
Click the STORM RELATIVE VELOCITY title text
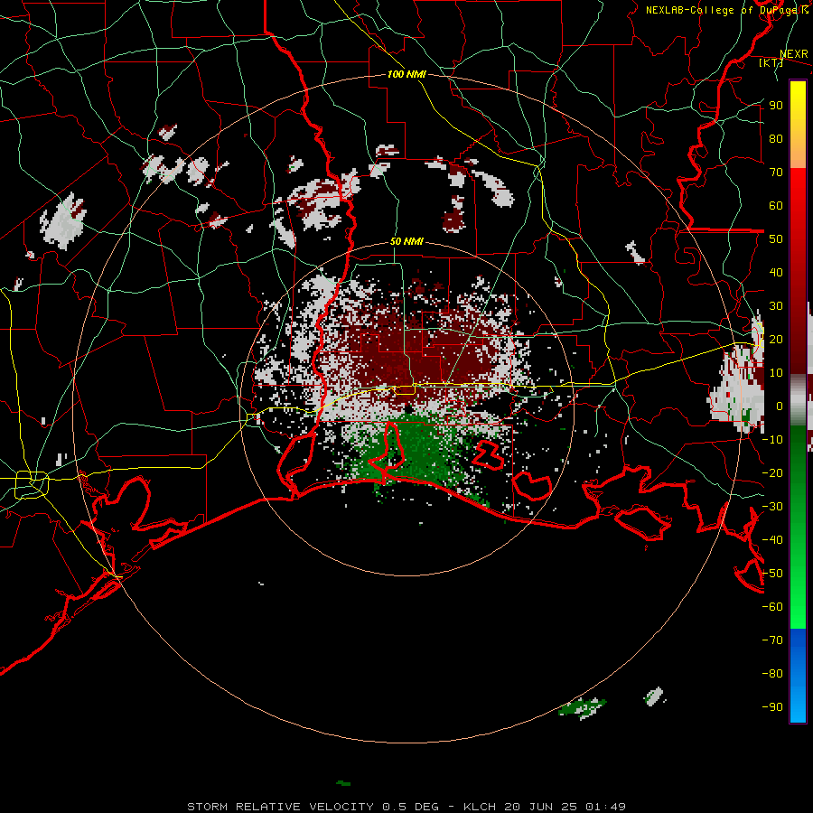(x=280, y=807)
